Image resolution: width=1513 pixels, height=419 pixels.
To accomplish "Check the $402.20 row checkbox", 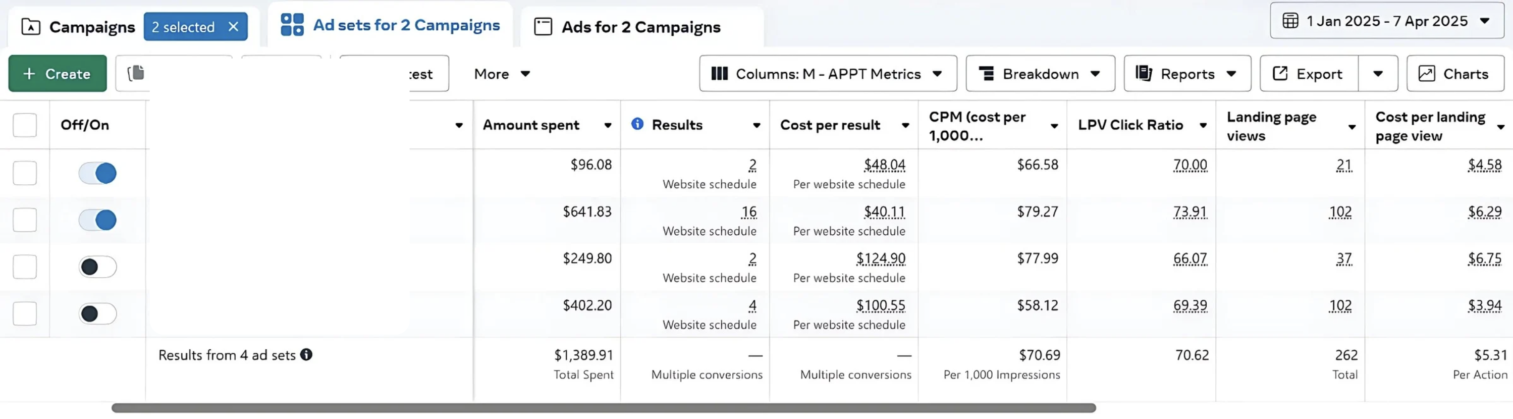I will coord(25,313).
